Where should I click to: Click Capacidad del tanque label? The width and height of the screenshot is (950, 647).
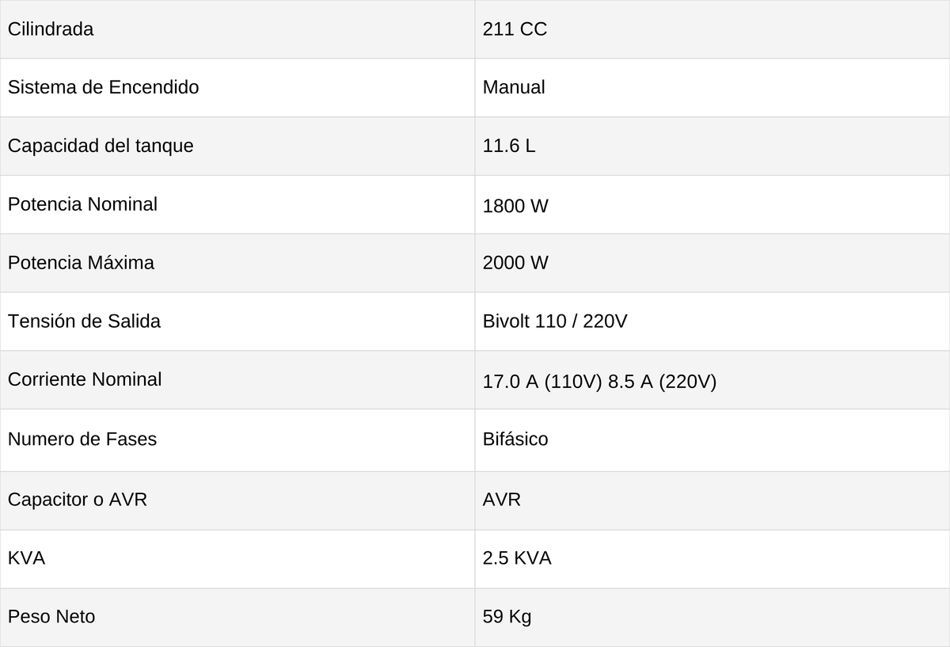coord(101,146)
